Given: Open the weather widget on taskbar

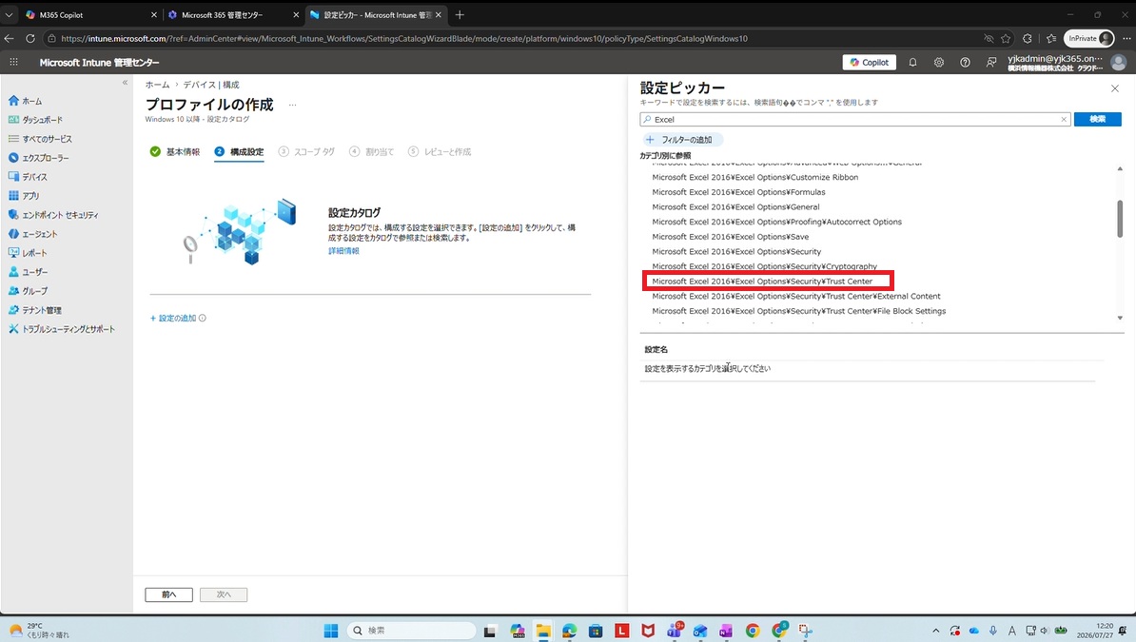Looking at the screenshot, I should (x=40, y=631).
